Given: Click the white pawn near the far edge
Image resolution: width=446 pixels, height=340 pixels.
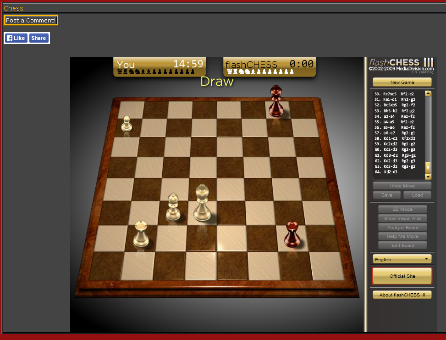Looking at the screenshot, I should [x=127, y=124].
